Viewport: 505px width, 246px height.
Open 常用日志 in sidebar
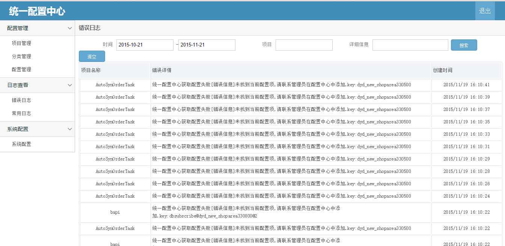coord(21,113)
